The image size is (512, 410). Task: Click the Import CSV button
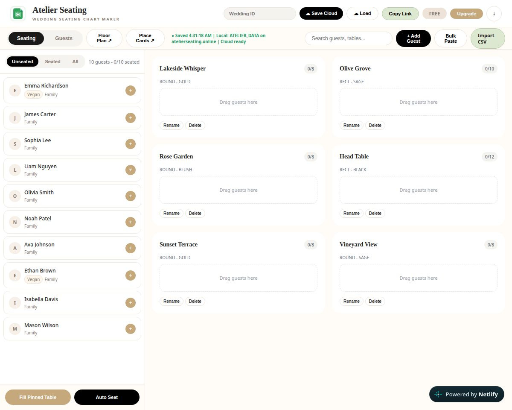(488, 38)
